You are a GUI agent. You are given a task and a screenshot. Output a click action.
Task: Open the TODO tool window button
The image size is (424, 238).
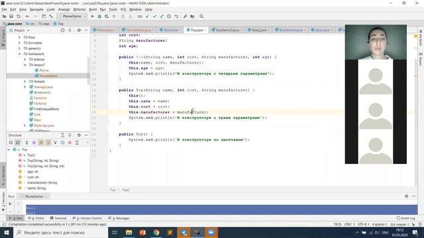[x=36, y=218]
